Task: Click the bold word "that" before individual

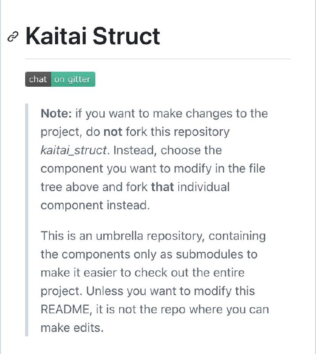Action: 162,187
